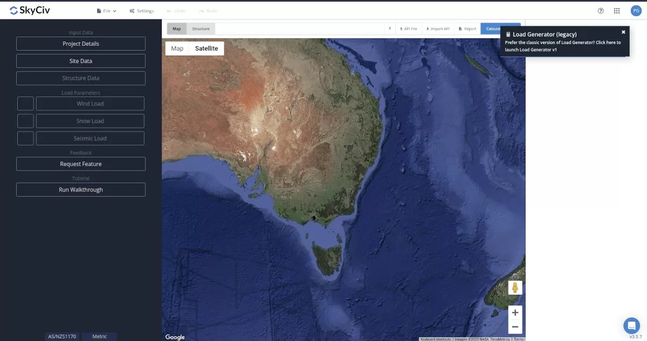Click the SkyCiv logo
The width and height of the screenshot is (647, 341).
point(30,10)
